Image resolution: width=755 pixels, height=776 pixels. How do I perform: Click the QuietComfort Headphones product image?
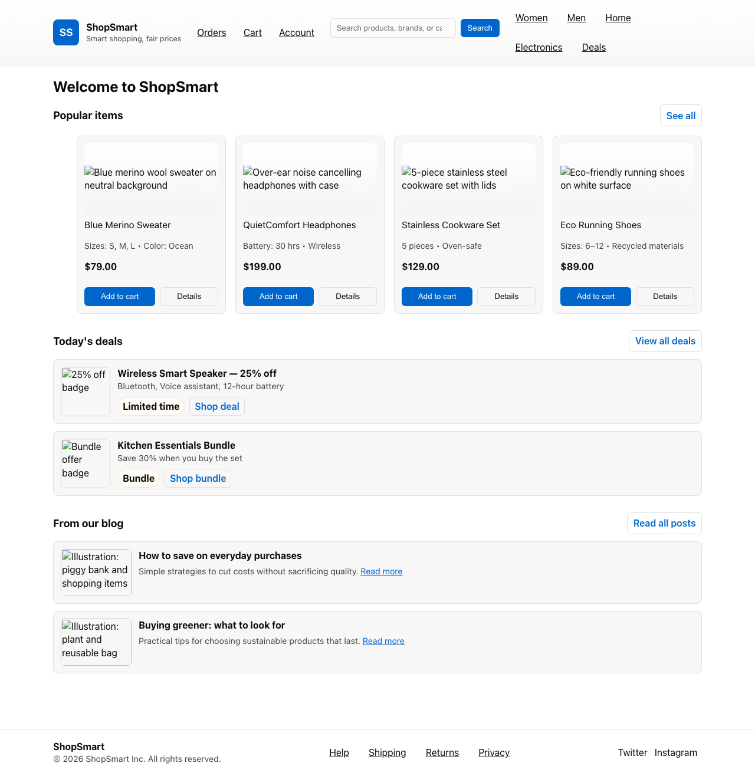coord(310,179)
